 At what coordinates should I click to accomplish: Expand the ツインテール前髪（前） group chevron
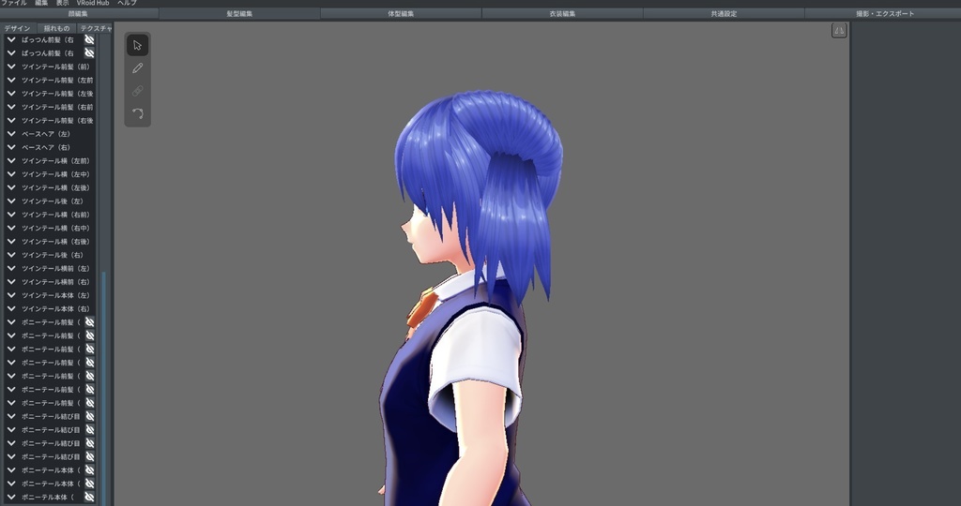click(11, 67)
